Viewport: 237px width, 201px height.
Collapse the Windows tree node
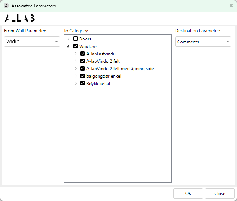pos(68,46)
